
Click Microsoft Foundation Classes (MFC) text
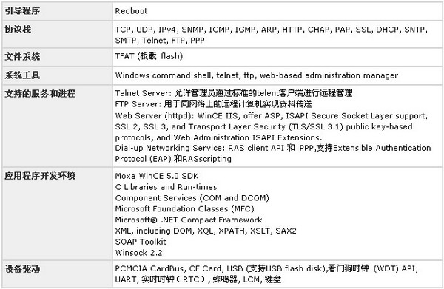coord(184,209)
